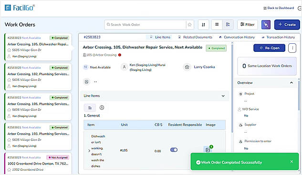The width and height of the screenshot is (302, 175).
Task: Open work order #2583820 card
Action: (x=38, y=77)
